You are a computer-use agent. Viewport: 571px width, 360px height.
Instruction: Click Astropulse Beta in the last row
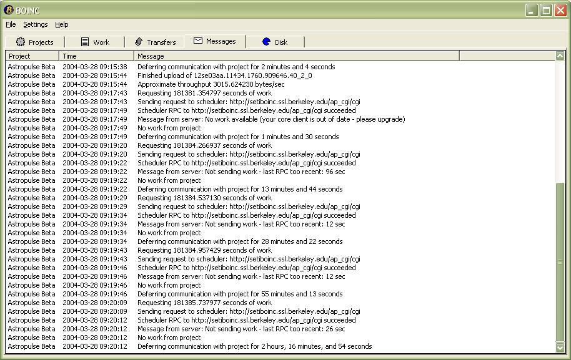[x=31, y=346]
